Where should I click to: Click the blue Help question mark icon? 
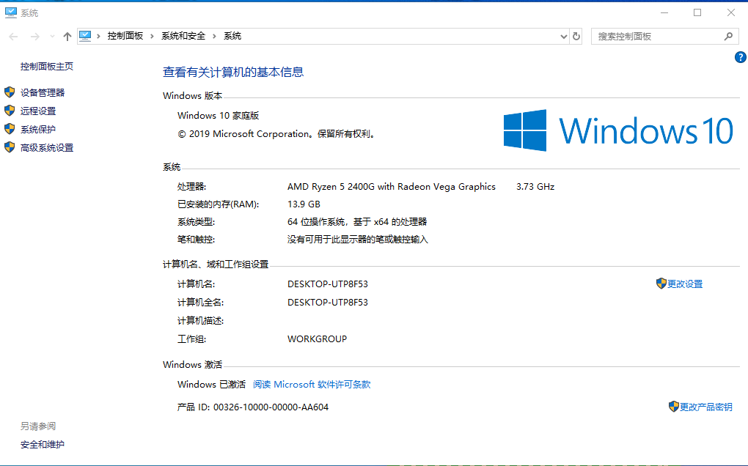point(740,57)
